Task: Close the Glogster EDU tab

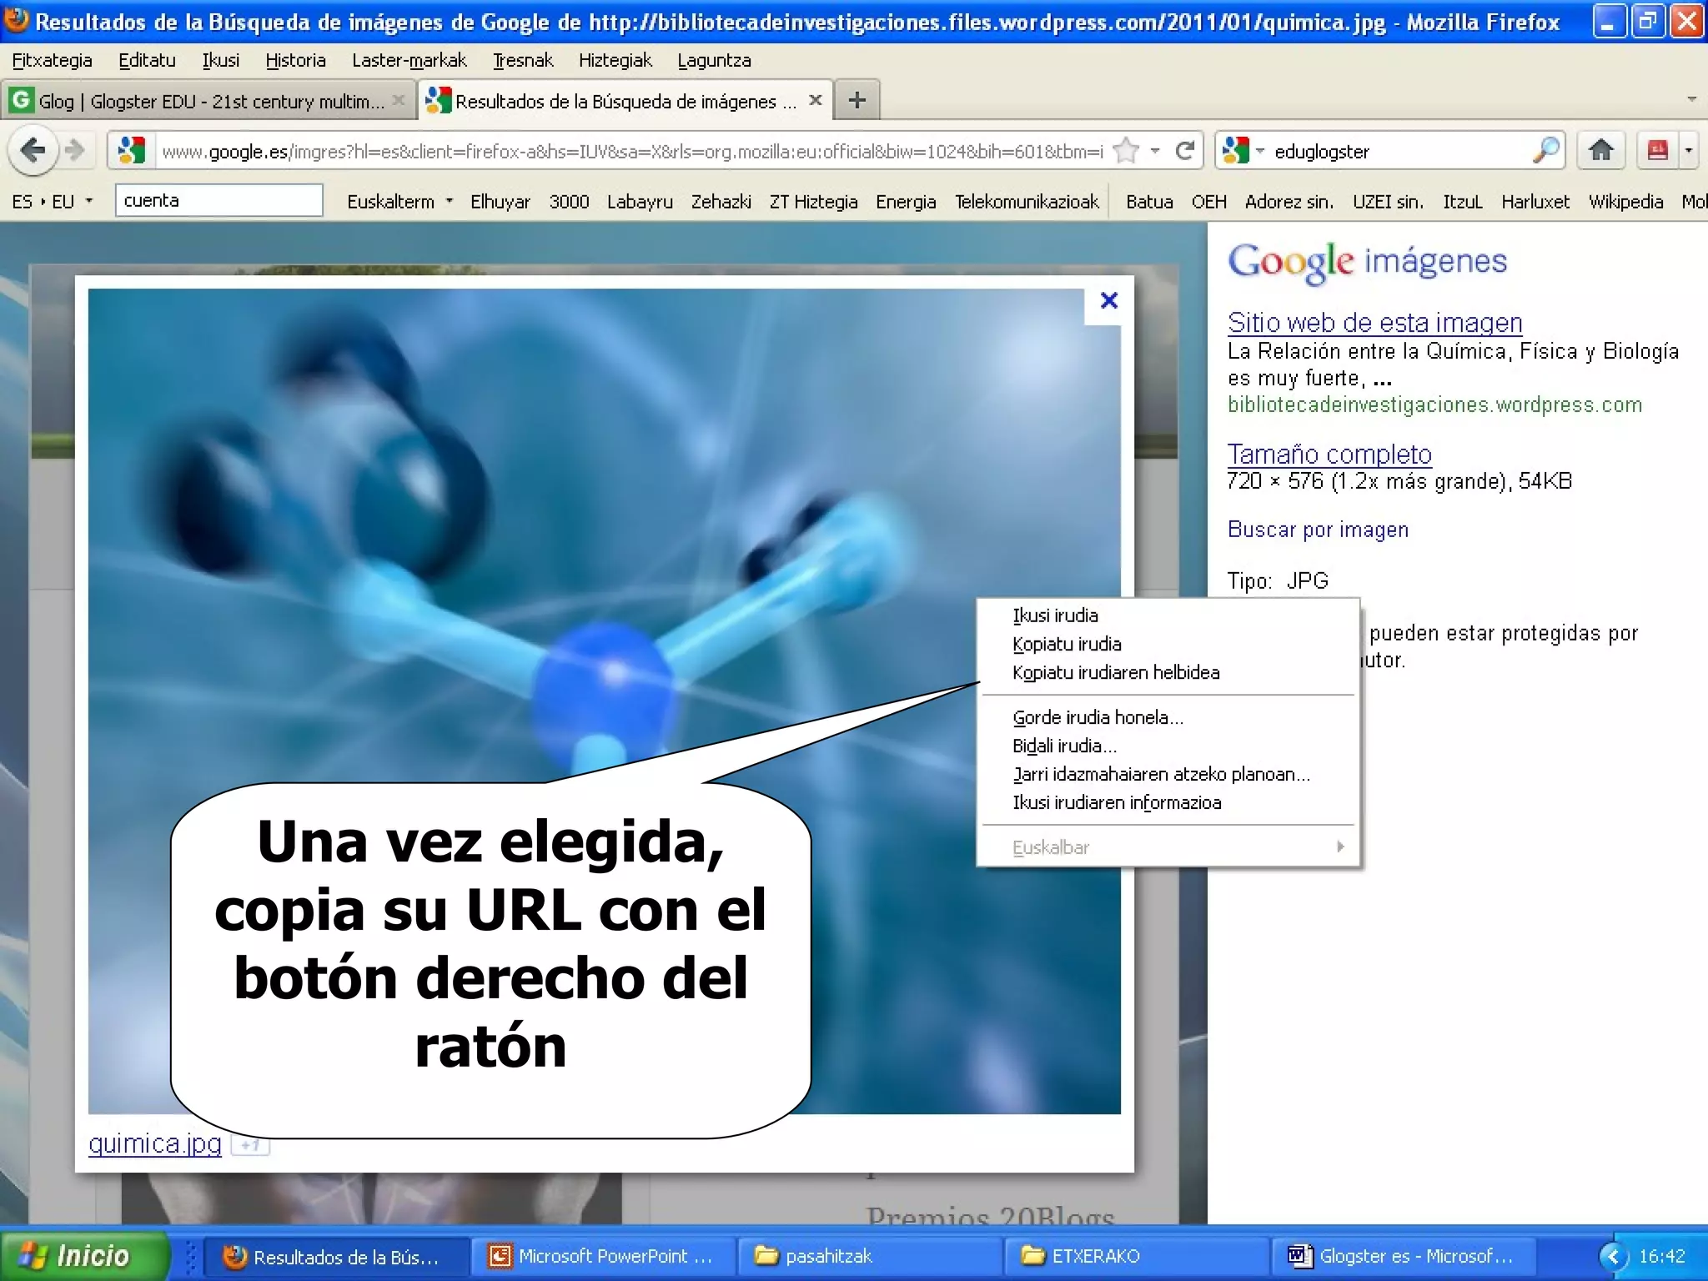Action: coord(399,101)
